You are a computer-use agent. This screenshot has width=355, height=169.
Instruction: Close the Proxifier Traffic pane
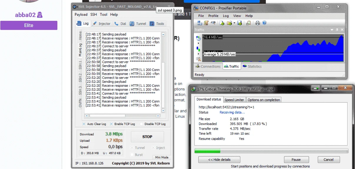click(x=342, y=30)
